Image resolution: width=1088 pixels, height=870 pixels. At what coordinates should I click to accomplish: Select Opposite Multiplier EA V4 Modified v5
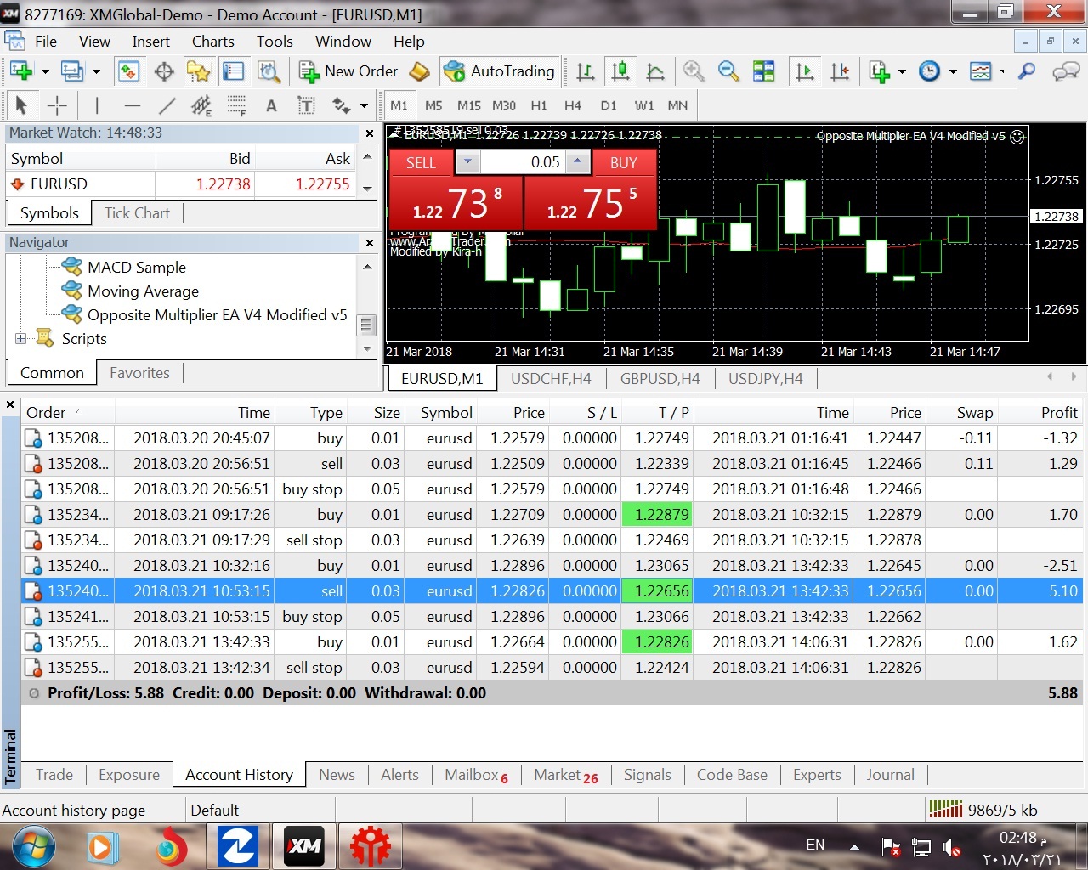click(x=217, y=315)
